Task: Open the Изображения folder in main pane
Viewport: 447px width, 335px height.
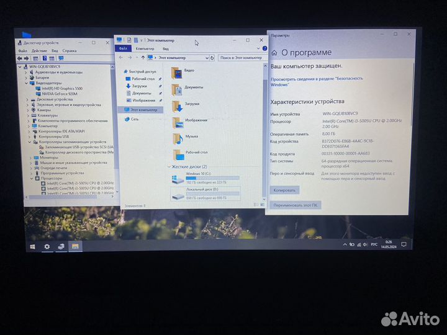Action: pyautogui.click(x=189, y=122)
